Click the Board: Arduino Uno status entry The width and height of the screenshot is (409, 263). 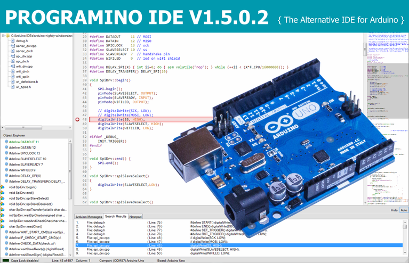171,260
